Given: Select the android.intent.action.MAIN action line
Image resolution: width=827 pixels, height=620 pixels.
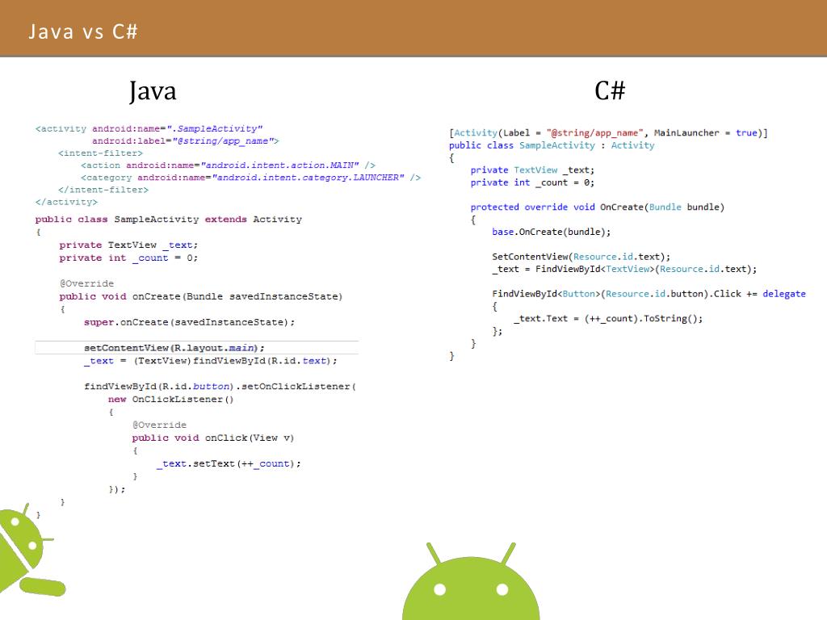Looking at the screenshot, I should point(228,165).
